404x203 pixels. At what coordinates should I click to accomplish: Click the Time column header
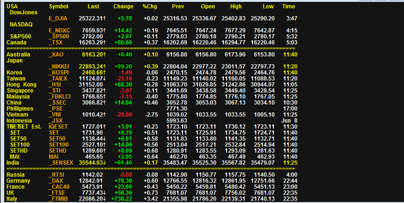click(289, 6)
